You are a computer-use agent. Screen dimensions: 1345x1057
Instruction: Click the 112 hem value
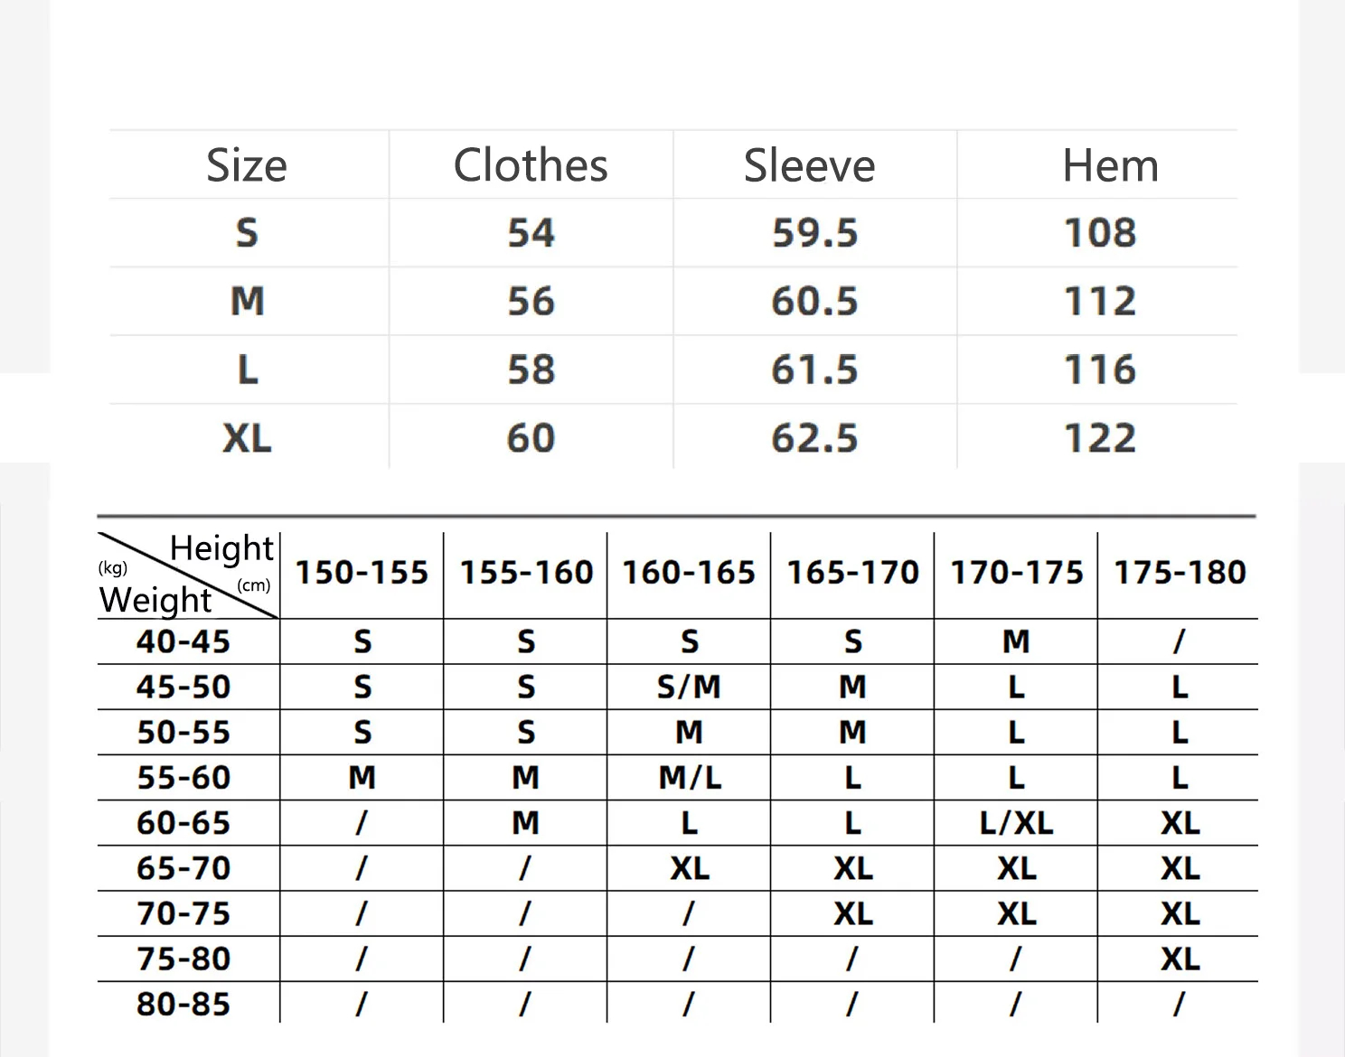[x=1100, y=302]
